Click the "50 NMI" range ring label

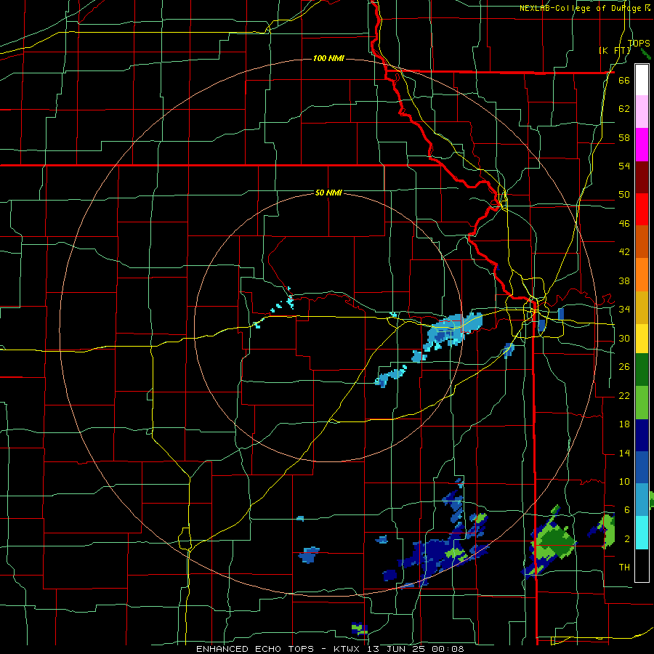click(x=328, y=193)
